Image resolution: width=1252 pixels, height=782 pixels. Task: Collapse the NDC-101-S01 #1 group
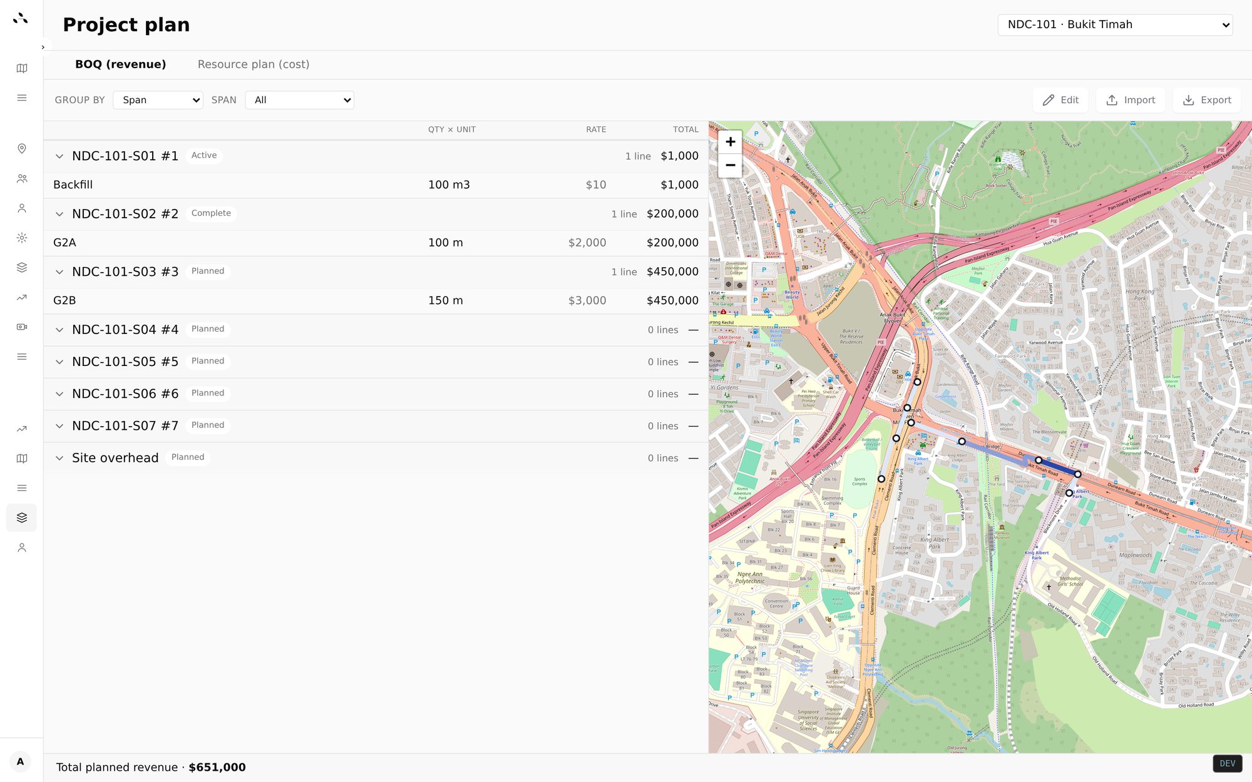tap(59, 156)
